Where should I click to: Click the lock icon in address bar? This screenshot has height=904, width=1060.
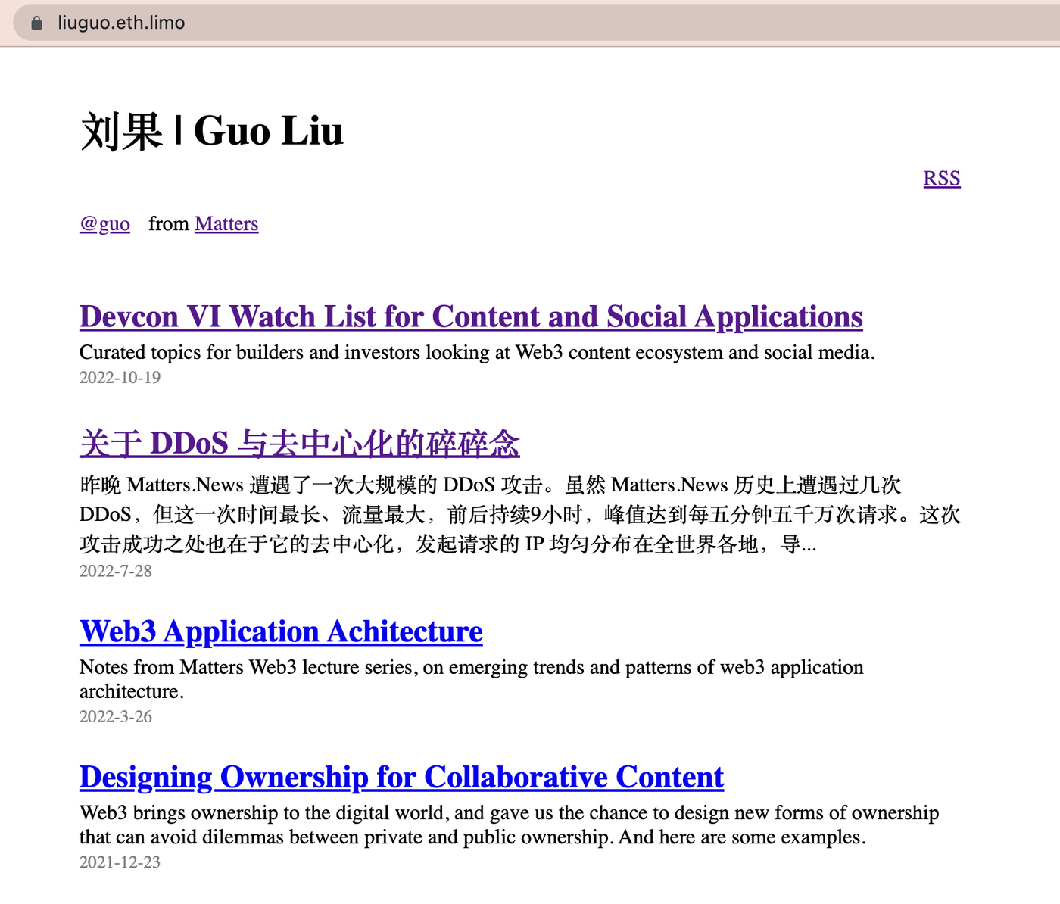[36, 23]
